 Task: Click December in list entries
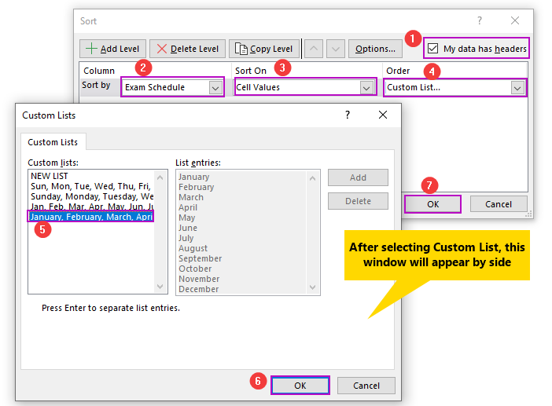coord(199,289)
